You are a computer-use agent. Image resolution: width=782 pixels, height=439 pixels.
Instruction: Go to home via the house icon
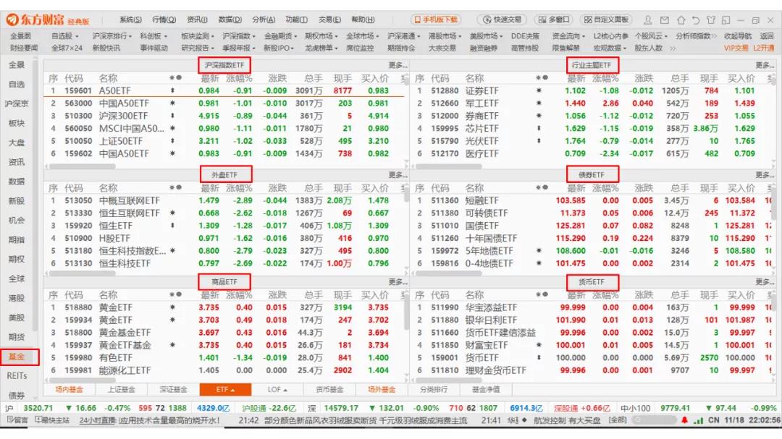pyautogui.click(x=681, y=20)
